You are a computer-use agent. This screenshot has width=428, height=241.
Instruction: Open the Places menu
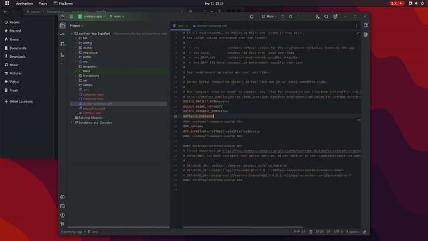tap(43, 3)
